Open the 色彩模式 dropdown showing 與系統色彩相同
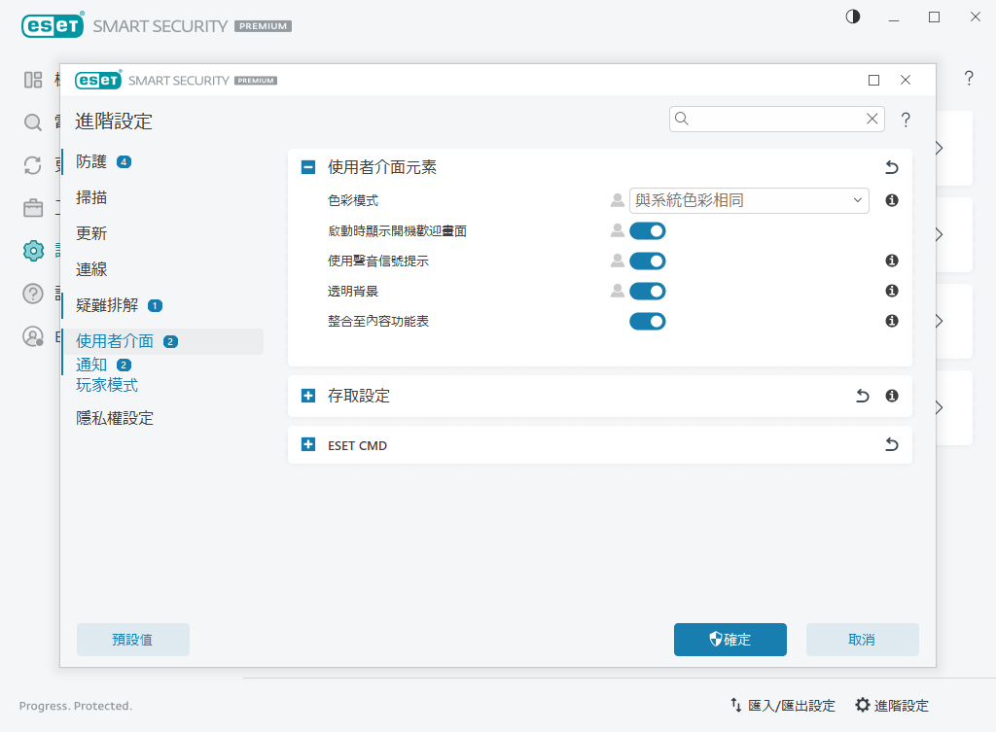 click(x=748, y=200)
